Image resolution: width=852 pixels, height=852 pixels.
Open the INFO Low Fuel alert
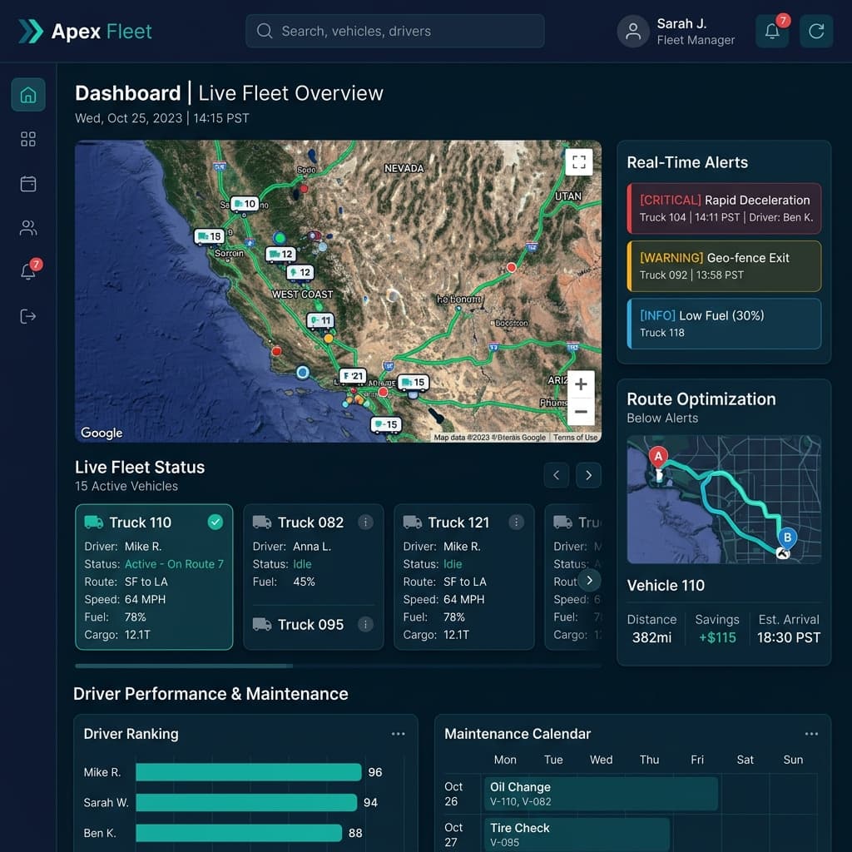(724, 324)
